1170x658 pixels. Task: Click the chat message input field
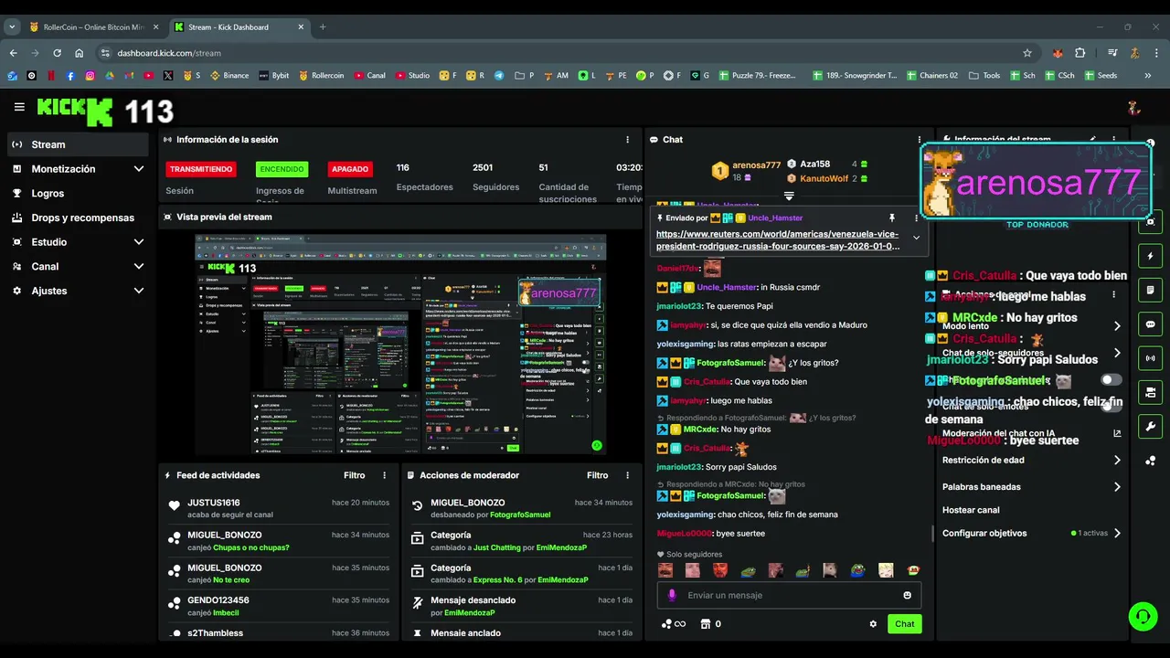tap(790, 595)
